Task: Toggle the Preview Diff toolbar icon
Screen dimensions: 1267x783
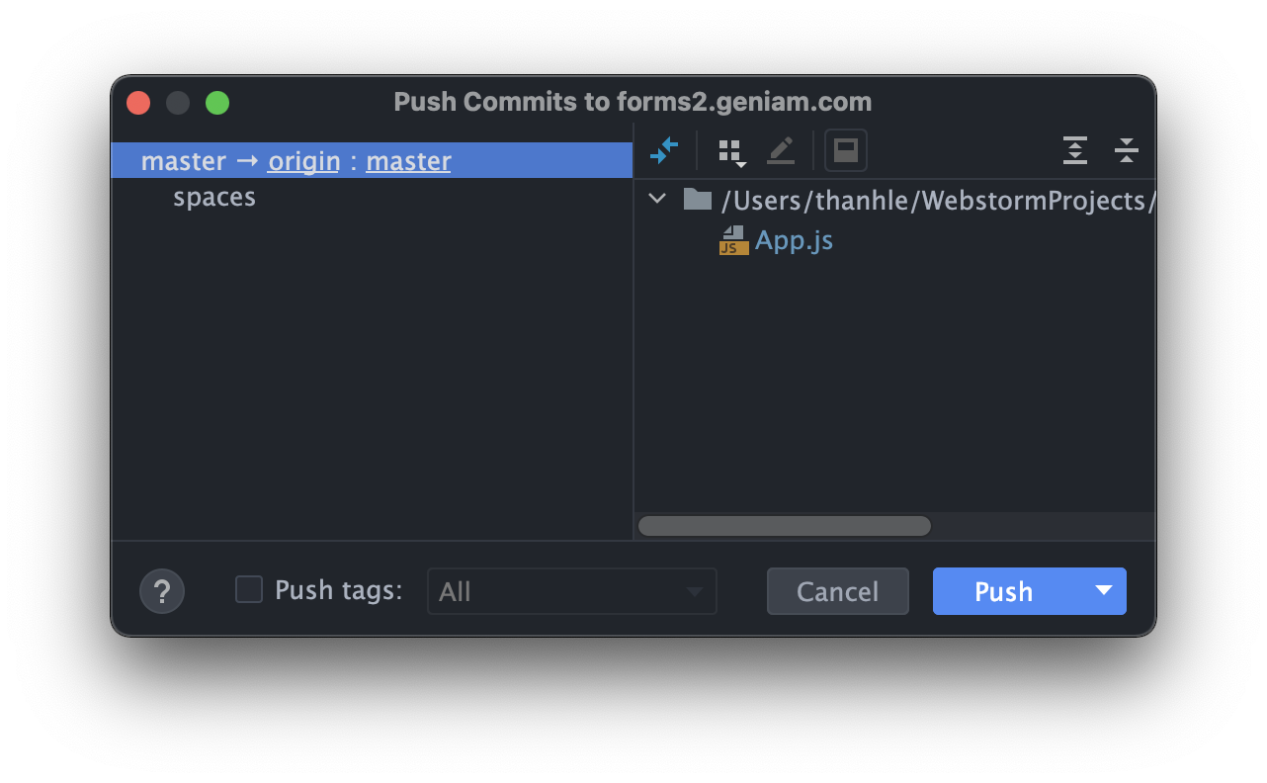Action: 846,151
